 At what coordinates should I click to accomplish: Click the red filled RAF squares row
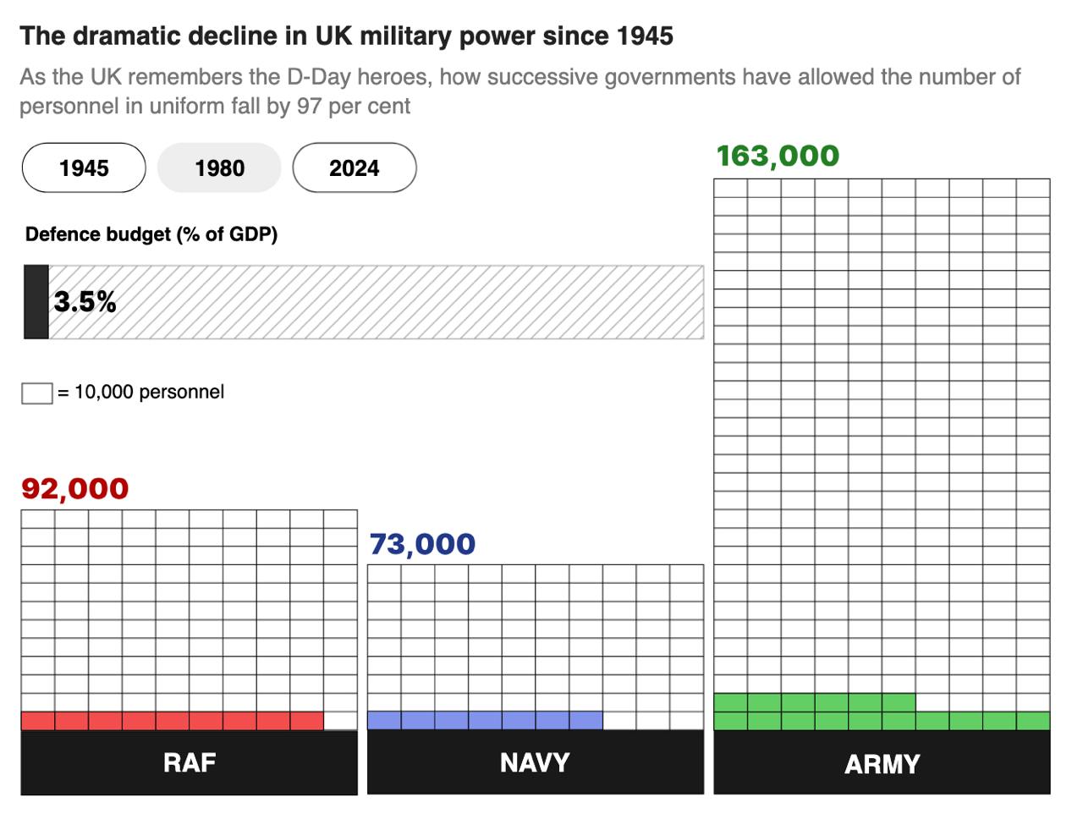pos(172,721)
